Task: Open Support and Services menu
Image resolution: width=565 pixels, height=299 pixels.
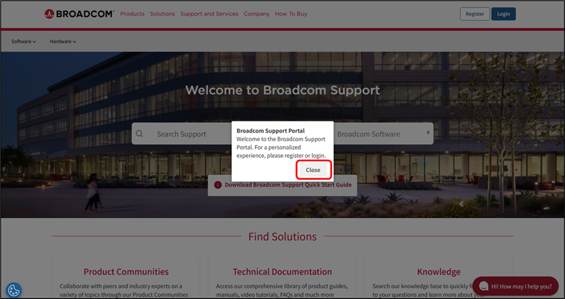Action: tap(209, 14)
